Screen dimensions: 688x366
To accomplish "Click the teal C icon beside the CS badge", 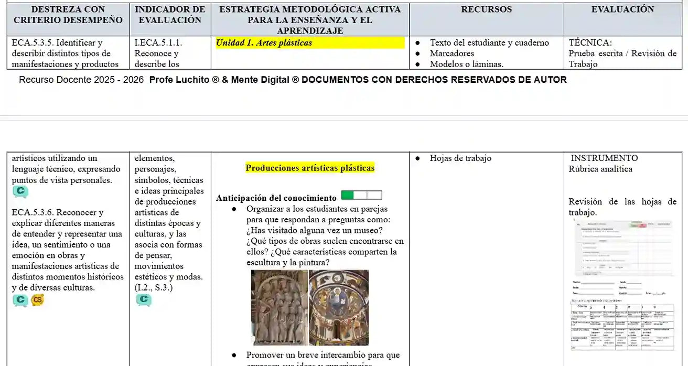I will coord(20,300).
